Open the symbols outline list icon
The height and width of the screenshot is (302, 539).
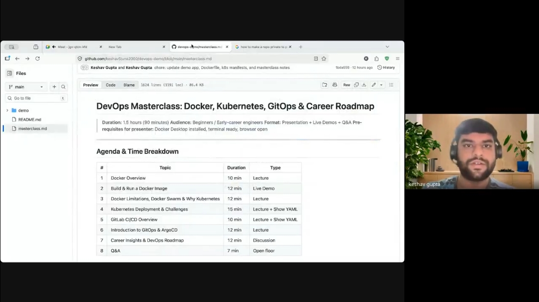pos(391,85)
